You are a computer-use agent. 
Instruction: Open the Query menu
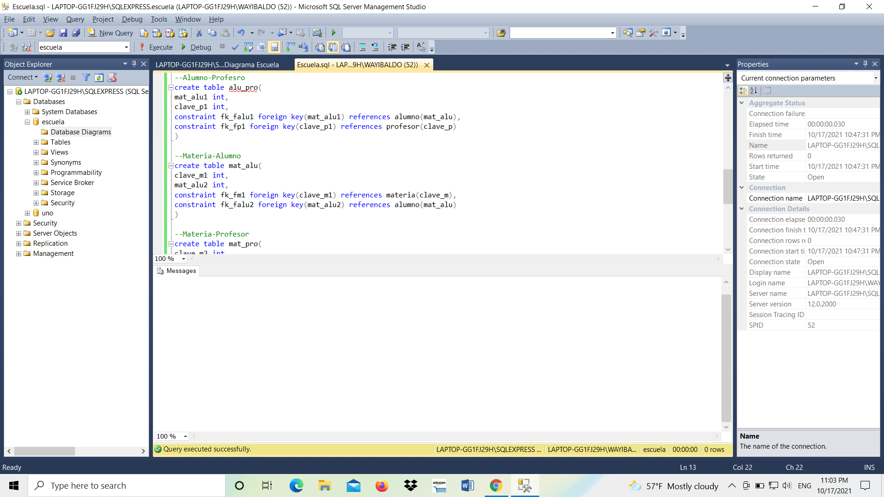[75, 19]
